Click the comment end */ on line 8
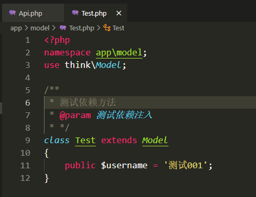Image resolution: width=256 pixels, height=197 pixels. pos(64,128)
